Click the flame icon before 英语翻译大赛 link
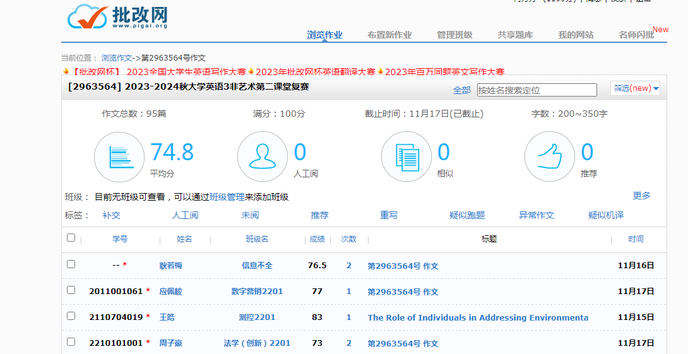This screenshot has height=354, width=688. tap(251, 71)
